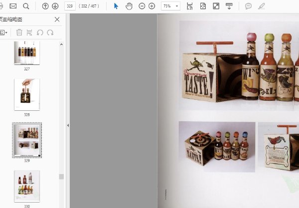
Task: Rotate page counterclockwise
Action: (40, 32)
